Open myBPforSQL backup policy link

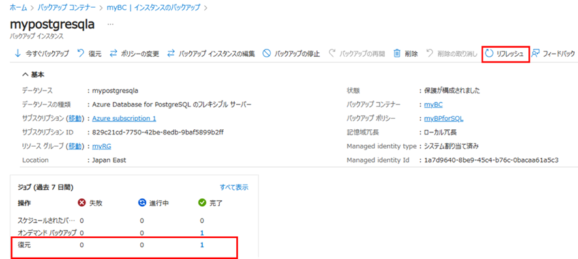click(x=444, y=118)
